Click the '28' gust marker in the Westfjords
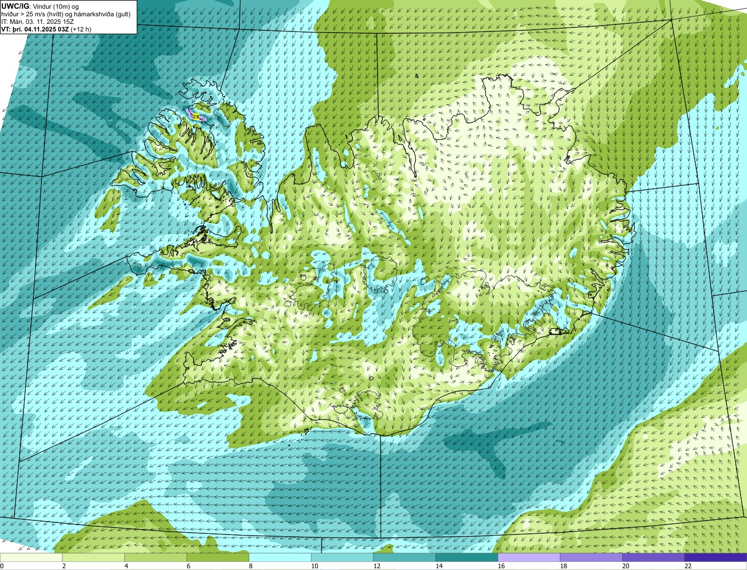 point(196,117)
